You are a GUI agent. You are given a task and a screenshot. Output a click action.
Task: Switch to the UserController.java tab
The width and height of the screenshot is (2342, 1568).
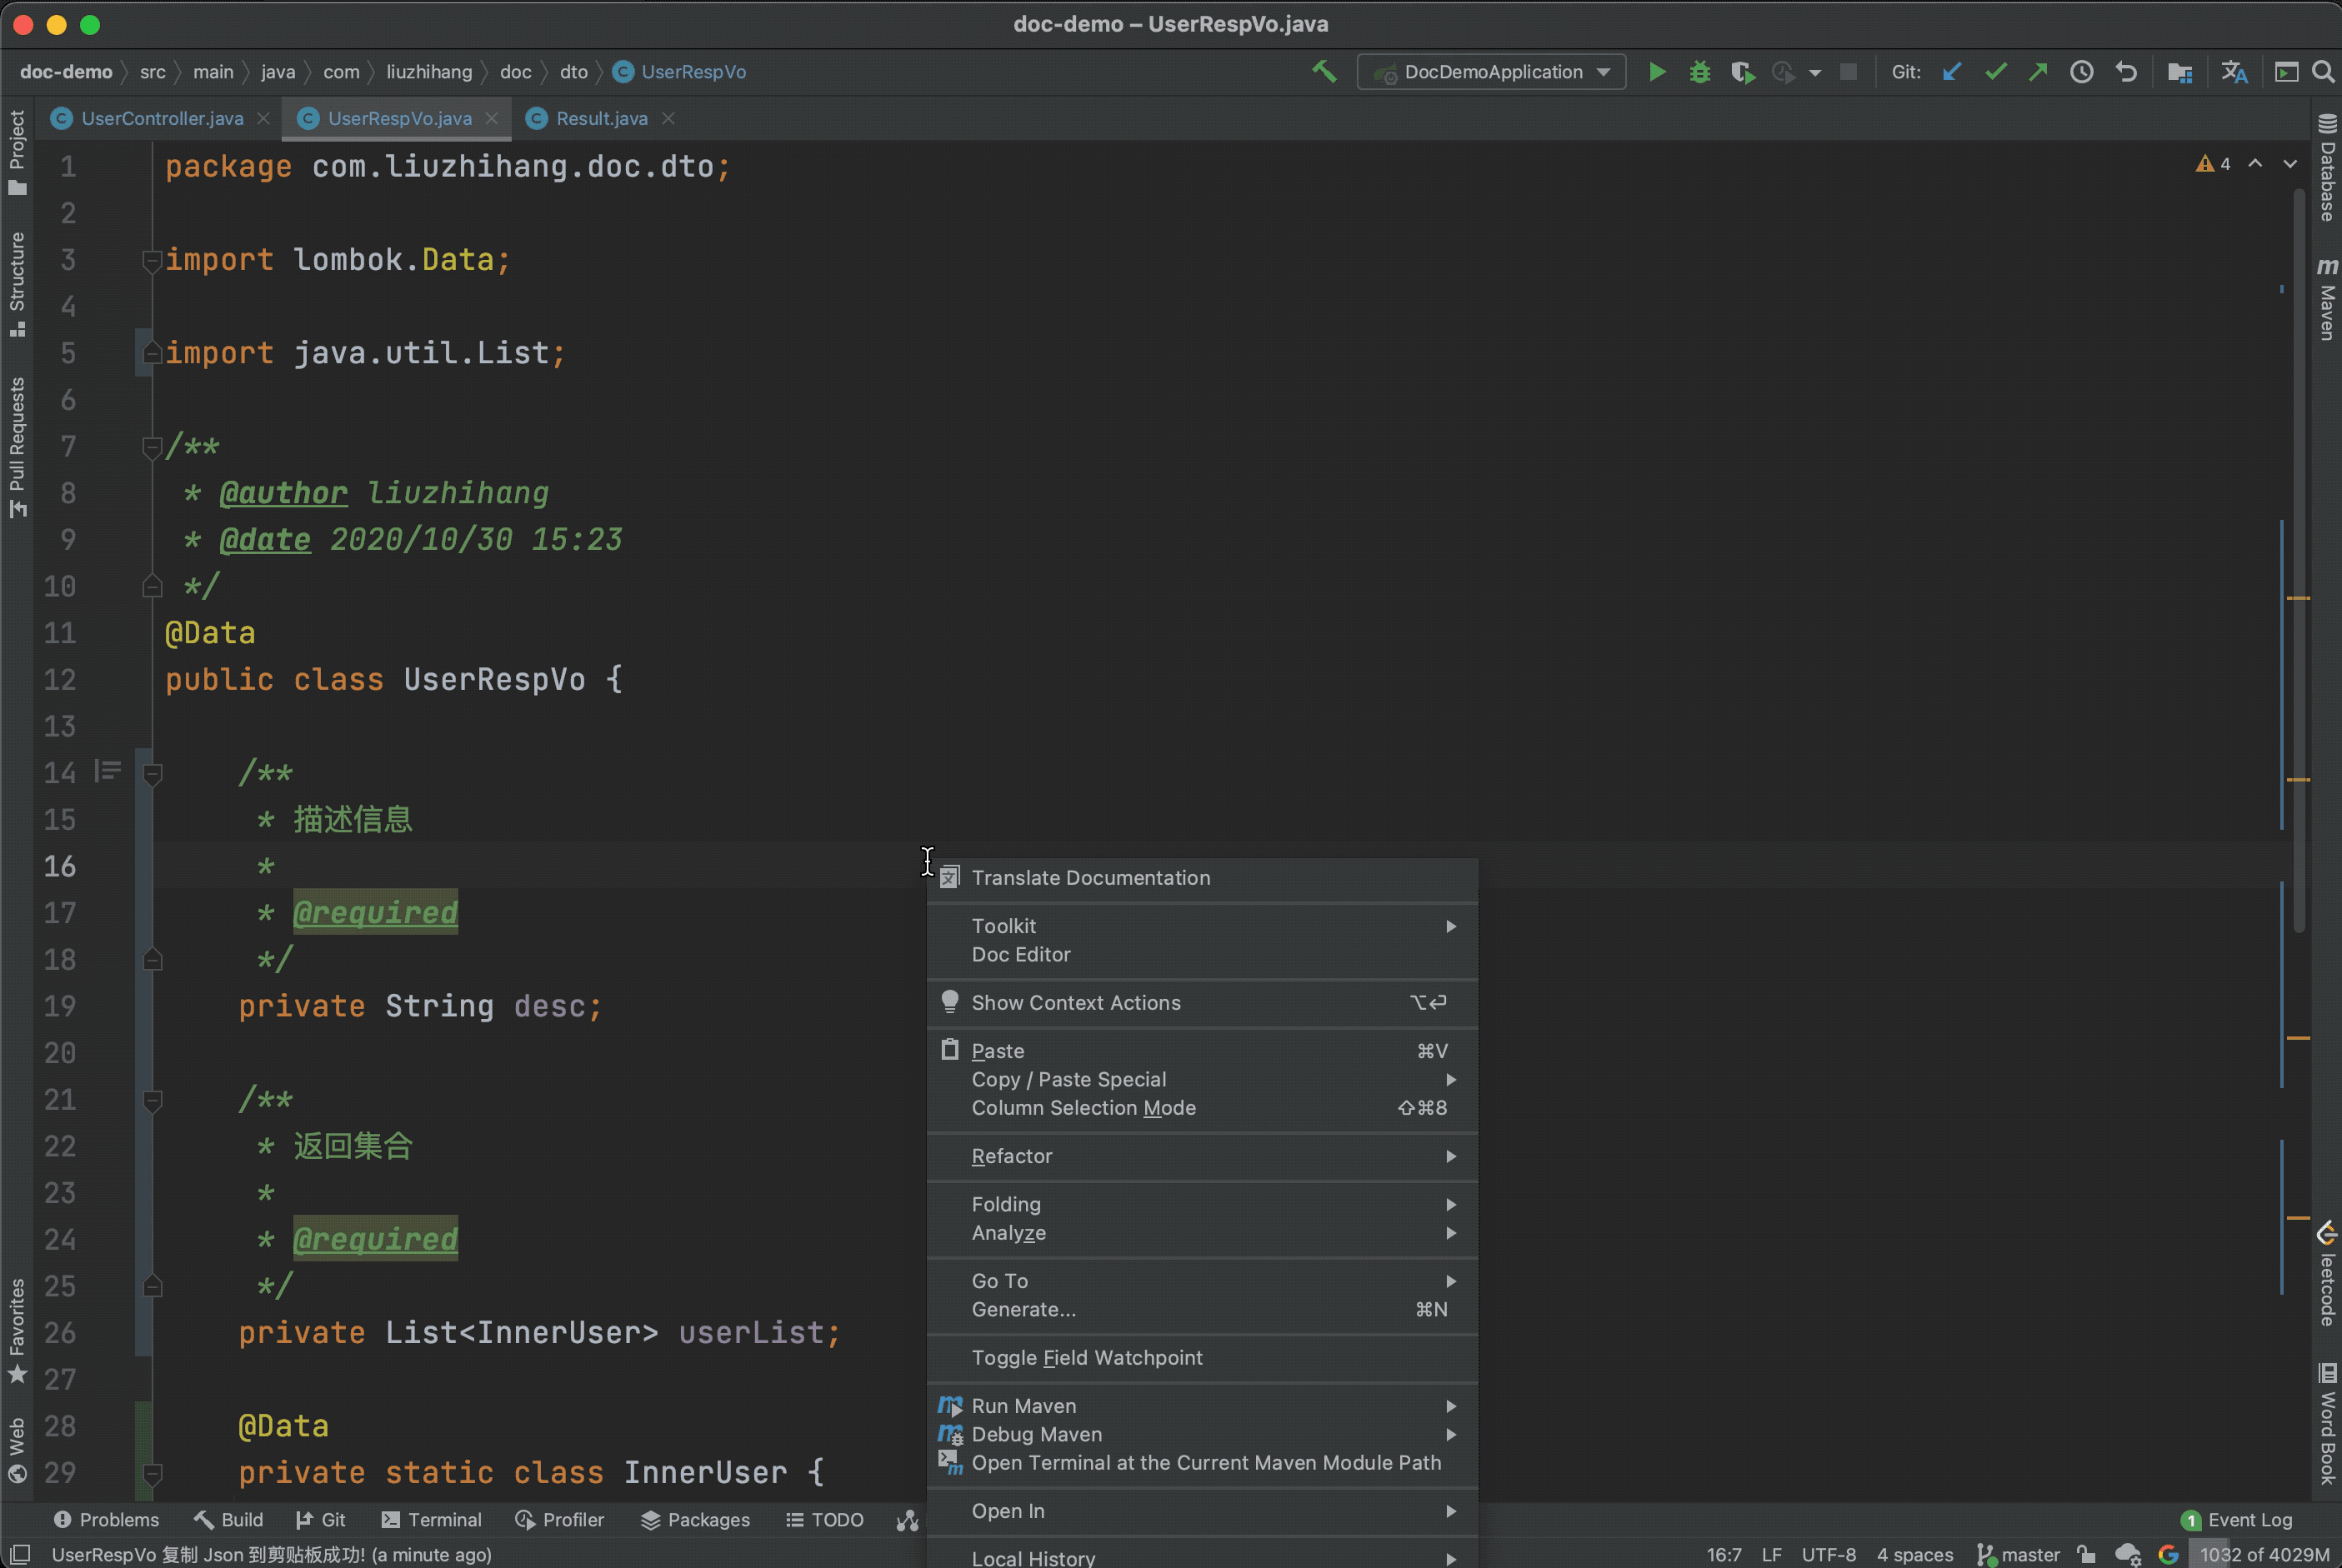[162, 118]
